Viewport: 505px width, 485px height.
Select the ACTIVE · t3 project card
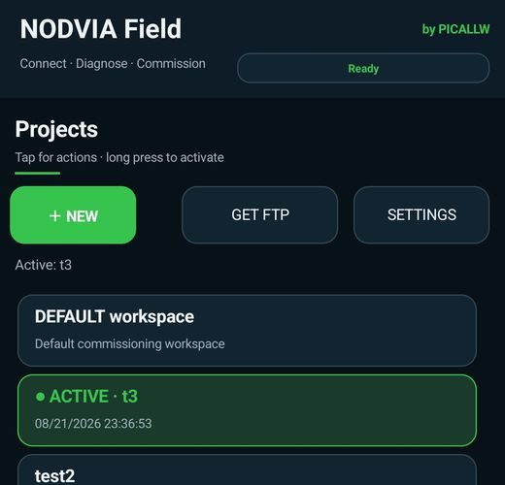(x=247, y=410)
